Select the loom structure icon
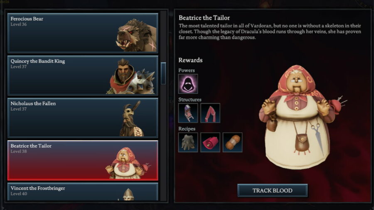This screenshot has height=210, width=374. (x=188, y=113)
